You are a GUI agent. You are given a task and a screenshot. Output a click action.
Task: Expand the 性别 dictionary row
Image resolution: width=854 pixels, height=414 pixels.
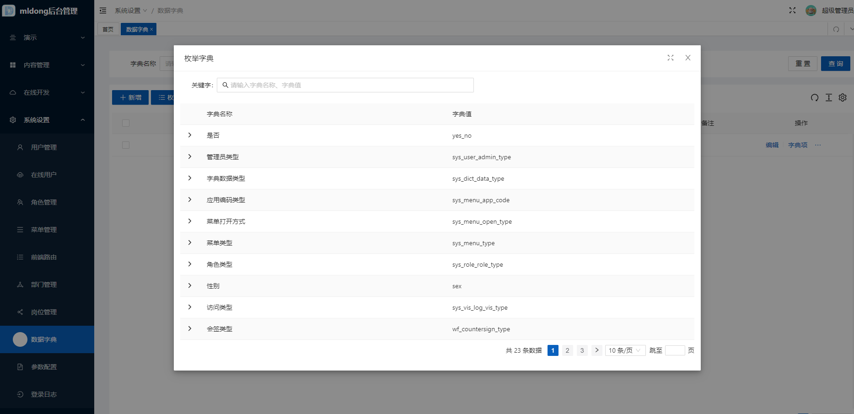coord(190,286)
